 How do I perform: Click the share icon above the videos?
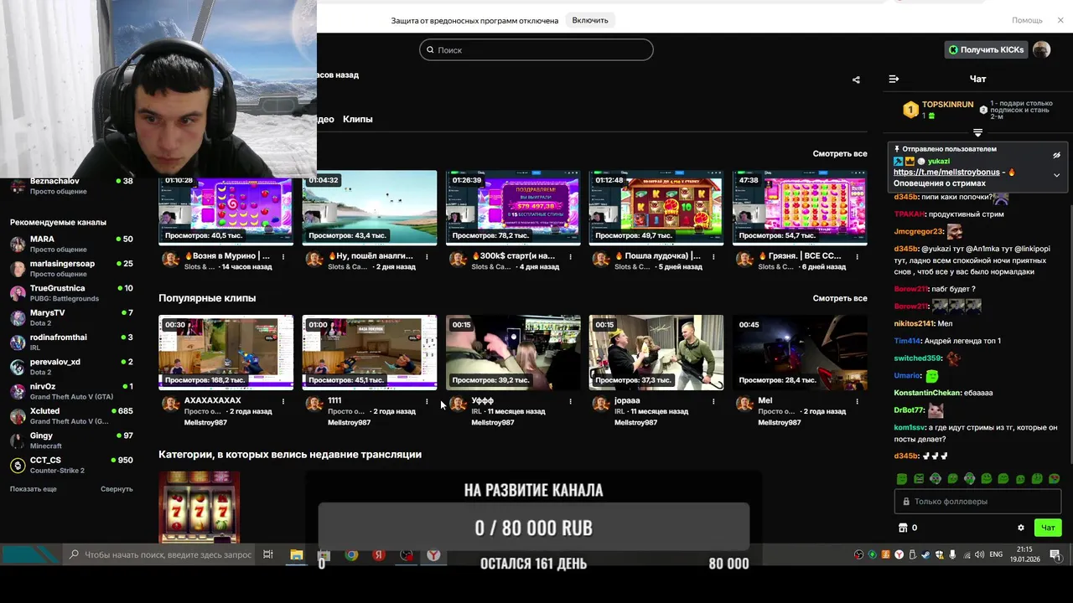tap(856, 80)
